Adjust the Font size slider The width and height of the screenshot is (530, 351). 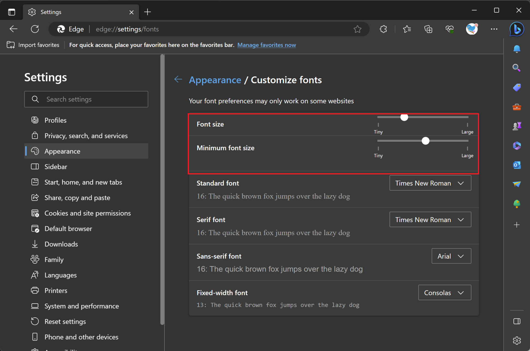pyautogui.click(x=404, y=117)
